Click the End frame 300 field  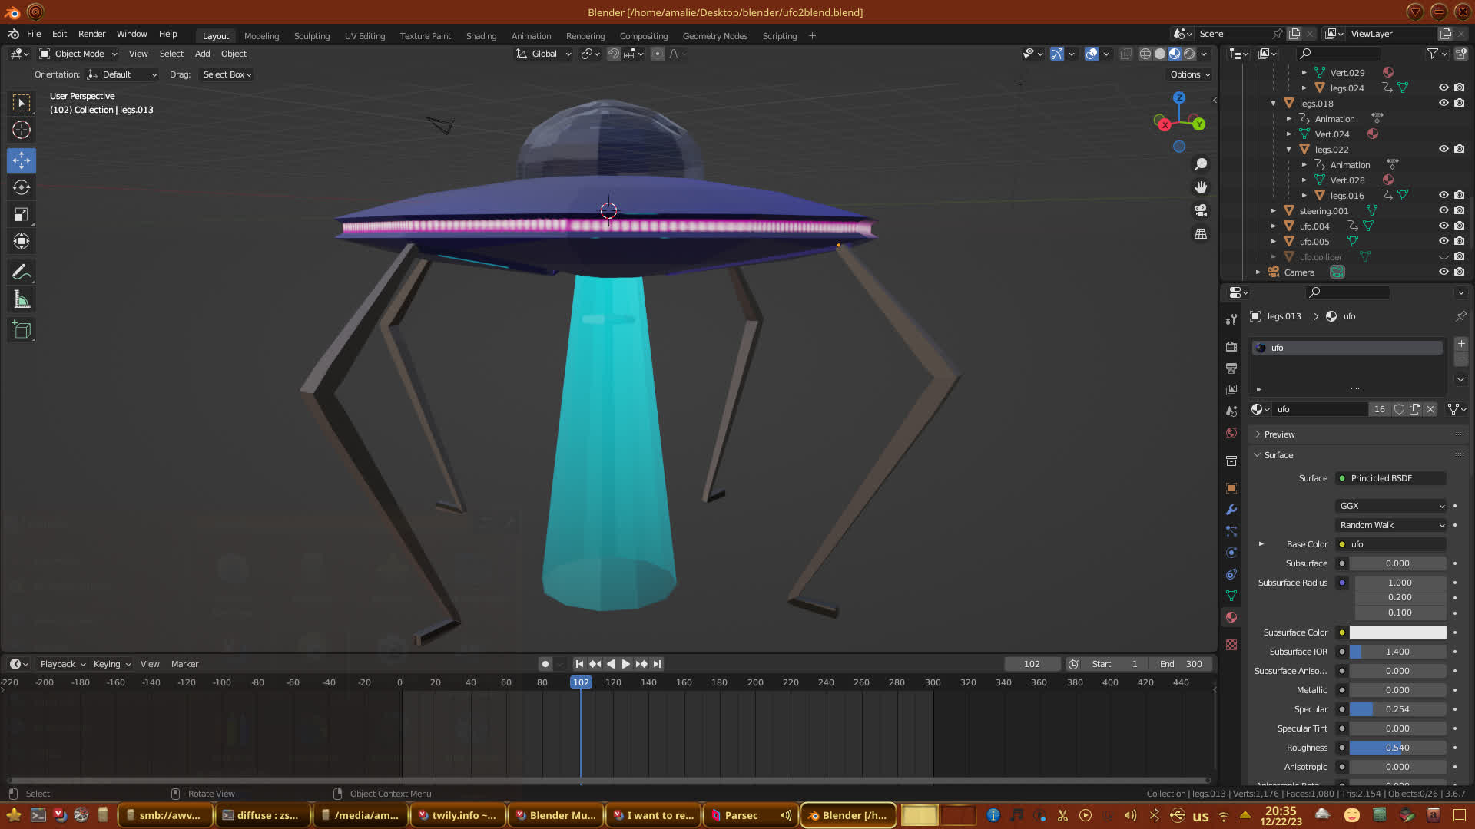[x=1182, y=664]
